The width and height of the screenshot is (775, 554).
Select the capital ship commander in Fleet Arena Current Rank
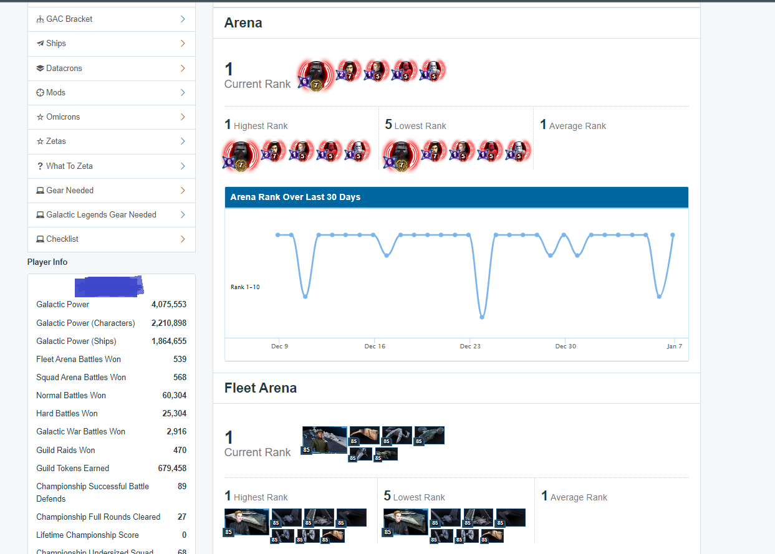tap(324, 440)
